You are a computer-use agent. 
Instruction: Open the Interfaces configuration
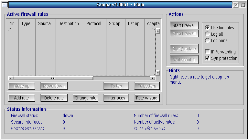point(116,98)
